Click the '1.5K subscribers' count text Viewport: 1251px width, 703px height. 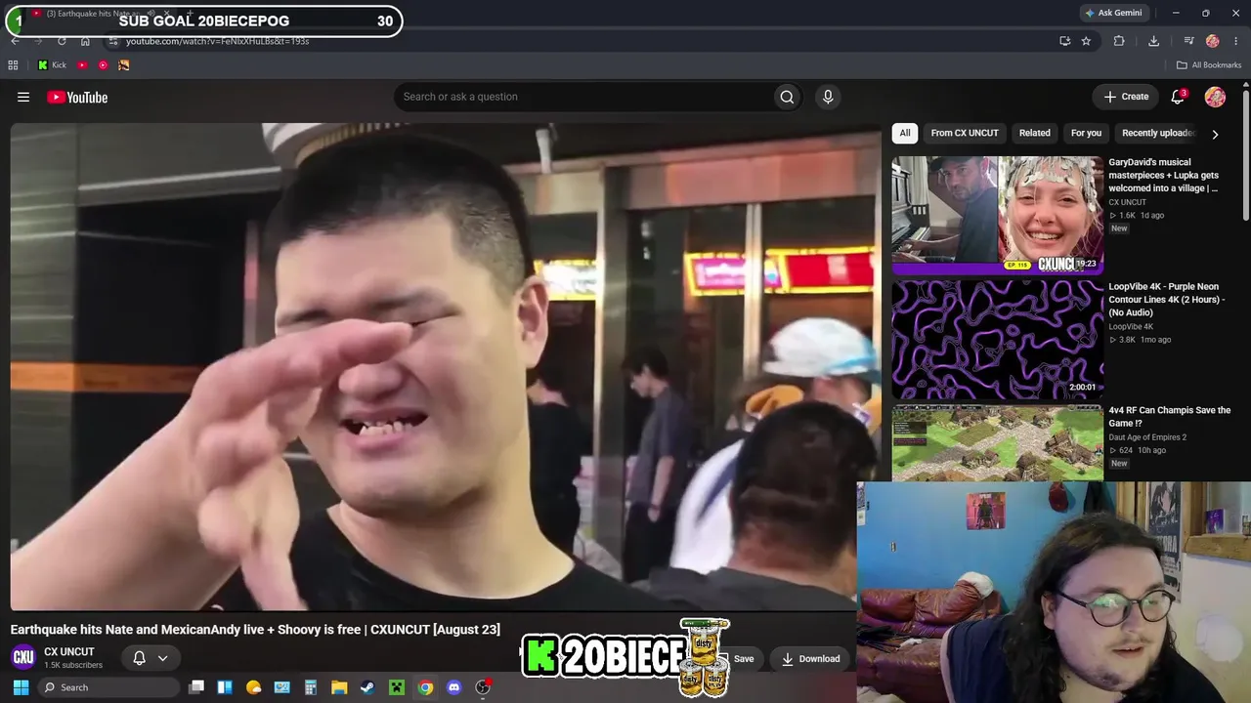[x=73, y=665]
